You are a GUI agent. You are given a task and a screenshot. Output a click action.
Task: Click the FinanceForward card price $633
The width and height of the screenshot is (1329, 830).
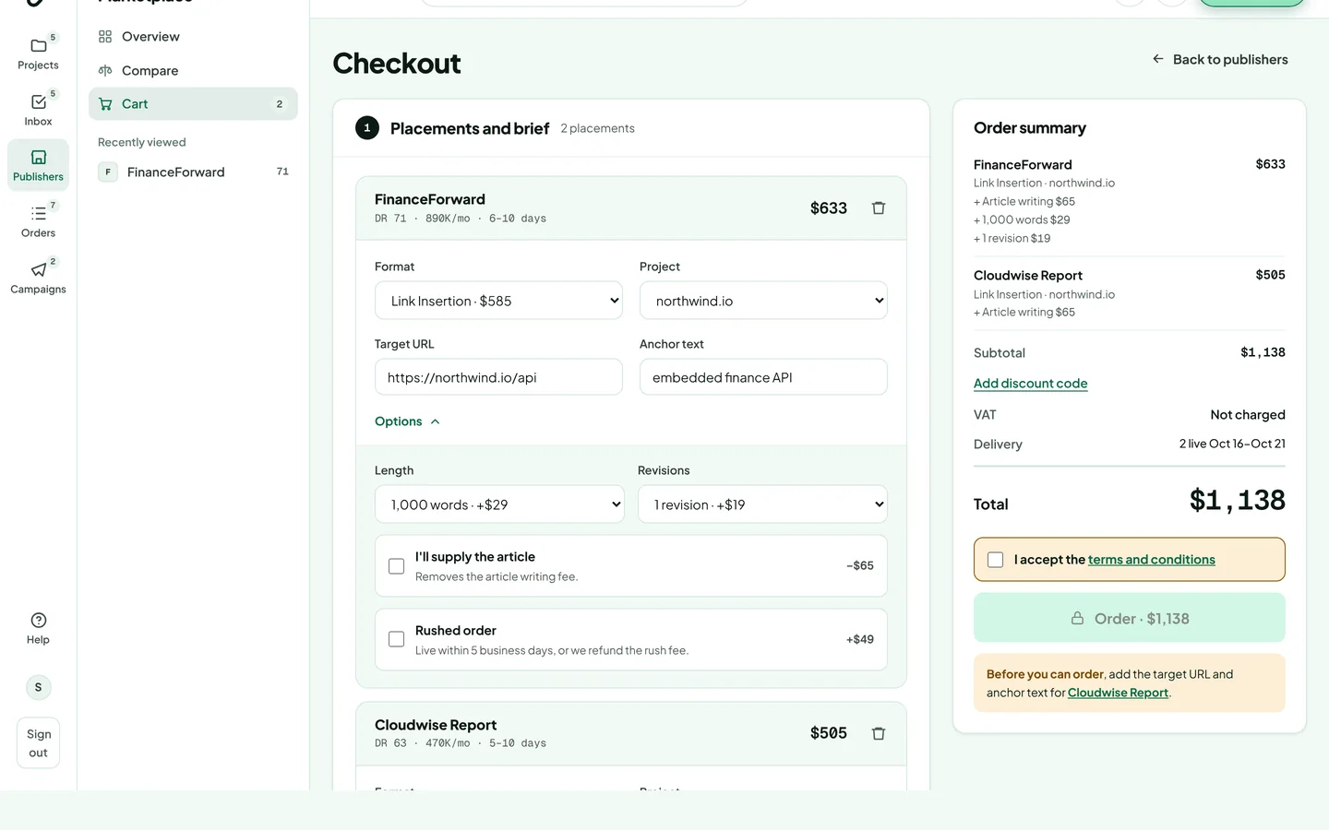coord(829,208)
